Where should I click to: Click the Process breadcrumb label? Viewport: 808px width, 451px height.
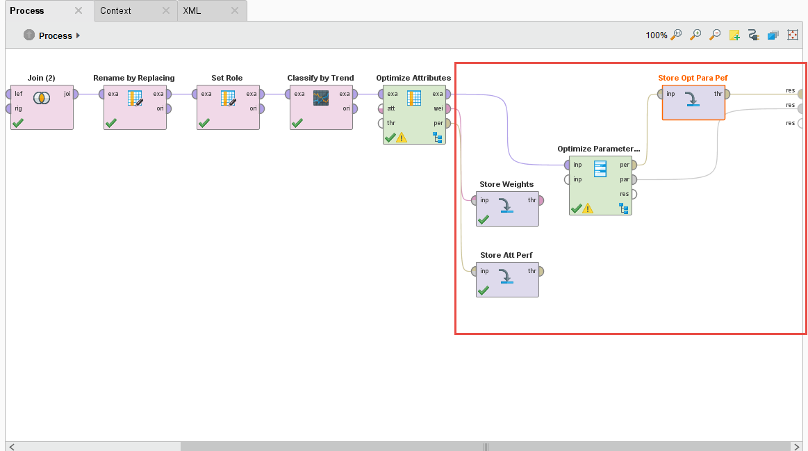(55, 35)
